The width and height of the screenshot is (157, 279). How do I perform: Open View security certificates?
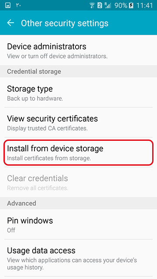pyautogui.click(x=78, y=122)
